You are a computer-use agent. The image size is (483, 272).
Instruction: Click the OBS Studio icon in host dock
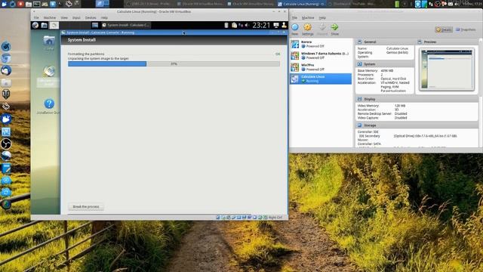[x=6, y=144]
